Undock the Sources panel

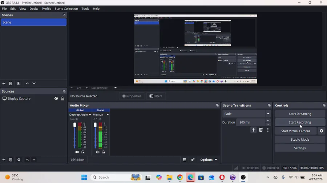(64, 91)
